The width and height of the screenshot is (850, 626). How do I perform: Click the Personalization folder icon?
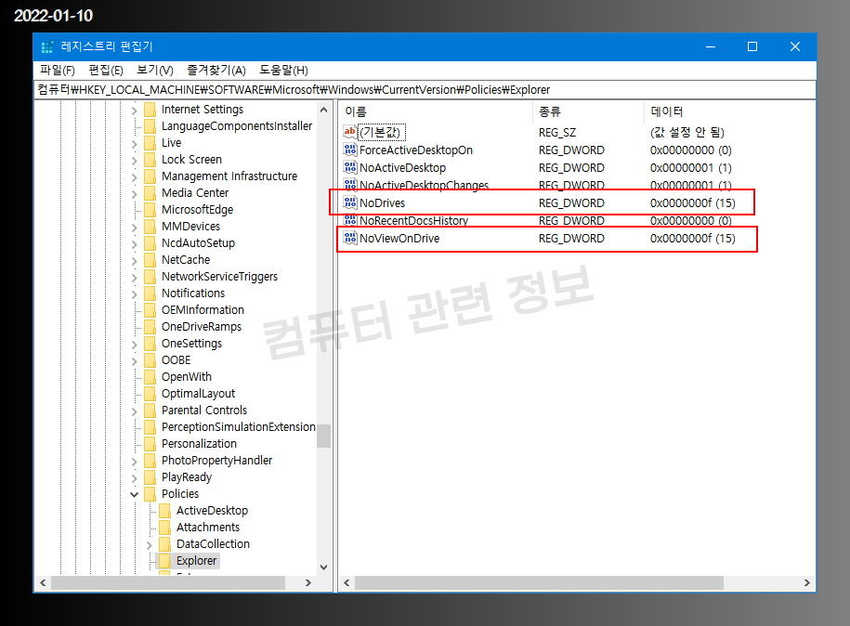tap(150, 444)
